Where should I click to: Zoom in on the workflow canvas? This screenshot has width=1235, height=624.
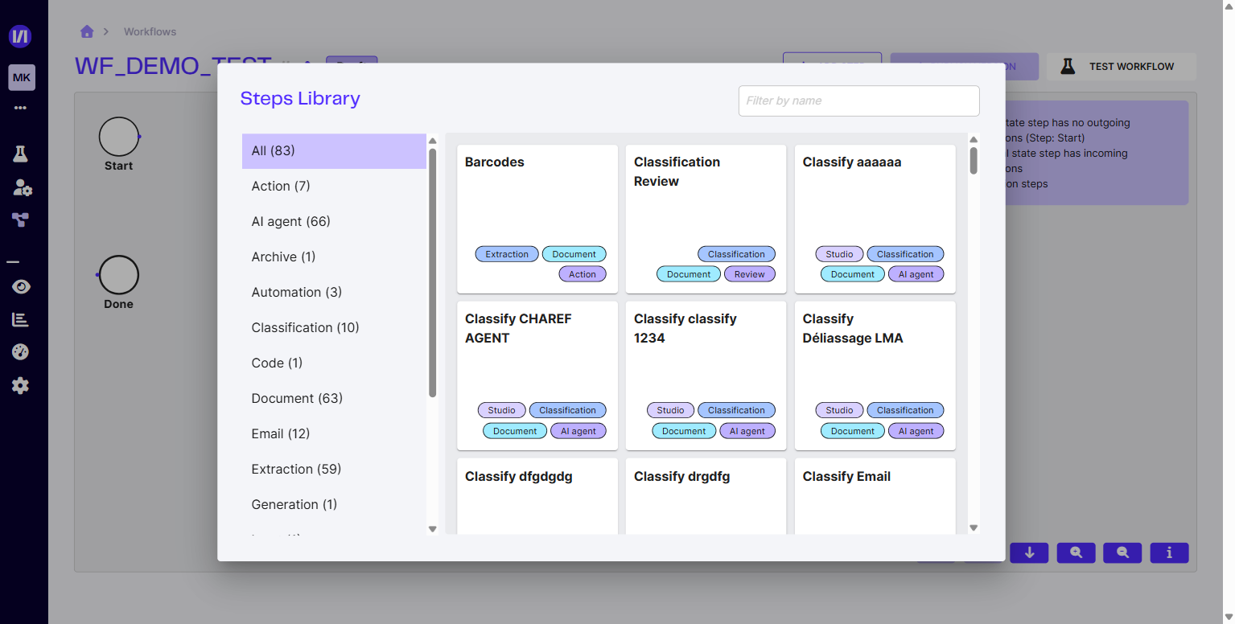tap(1076, 552)
